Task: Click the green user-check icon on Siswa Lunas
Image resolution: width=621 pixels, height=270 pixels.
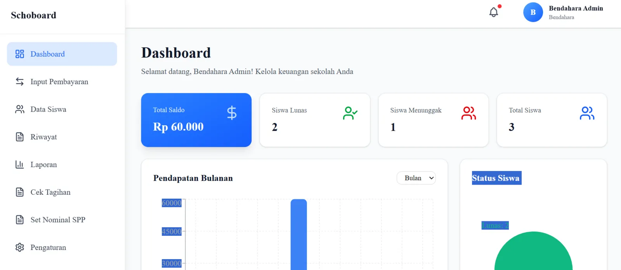Action: [350, 113]
